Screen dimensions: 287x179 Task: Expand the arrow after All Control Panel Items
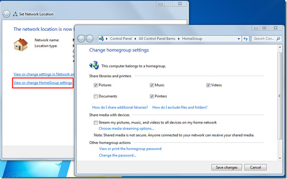click(x=179, y=39)
